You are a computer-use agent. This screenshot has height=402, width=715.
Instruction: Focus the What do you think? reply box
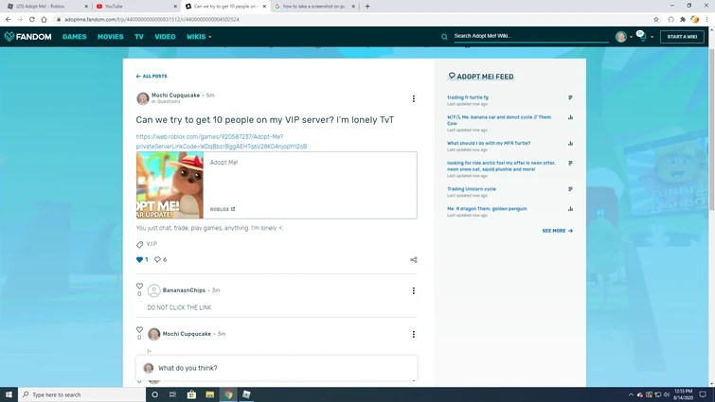[277, 368]
